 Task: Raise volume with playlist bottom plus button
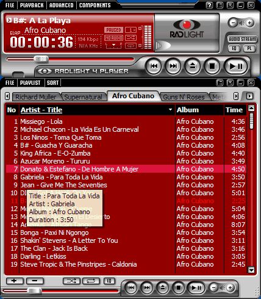coord(230,287)
